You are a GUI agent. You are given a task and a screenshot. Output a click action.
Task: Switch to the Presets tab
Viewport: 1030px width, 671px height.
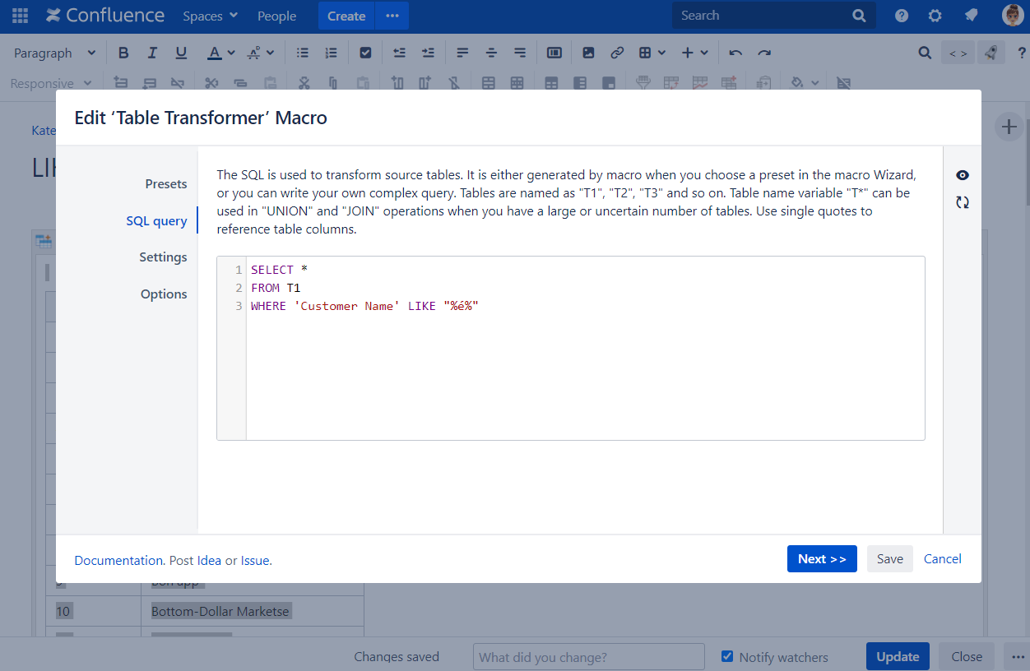(x=166, y=184)
